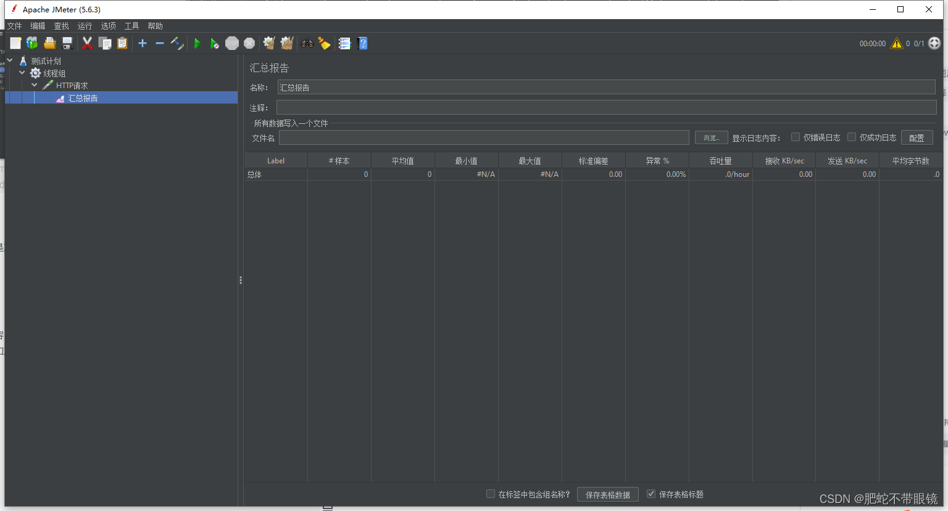The width and height of the screenshot is (948, 511).
Task: Open Help with question mark icon
Action: click(x=363, y=43)
